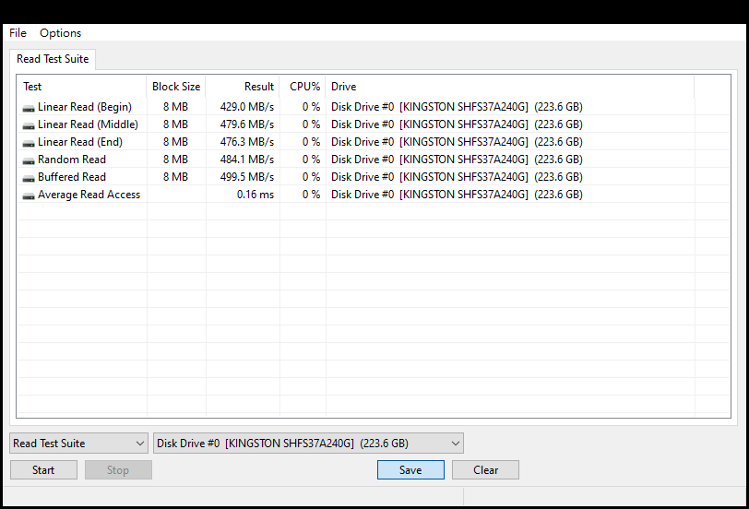Expand the Read Test Suite dropdown
This screenshot has width=749, height=509.
tap(78, 444)
